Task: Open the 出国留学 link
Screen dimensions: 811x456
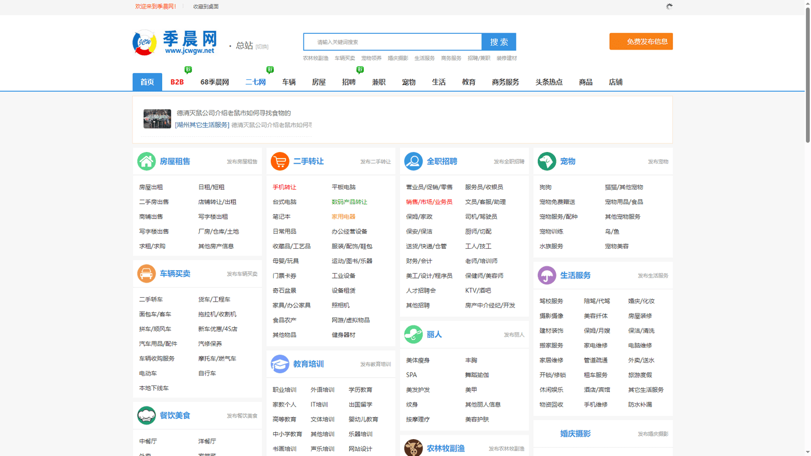Action: click(x=360, y=404)
